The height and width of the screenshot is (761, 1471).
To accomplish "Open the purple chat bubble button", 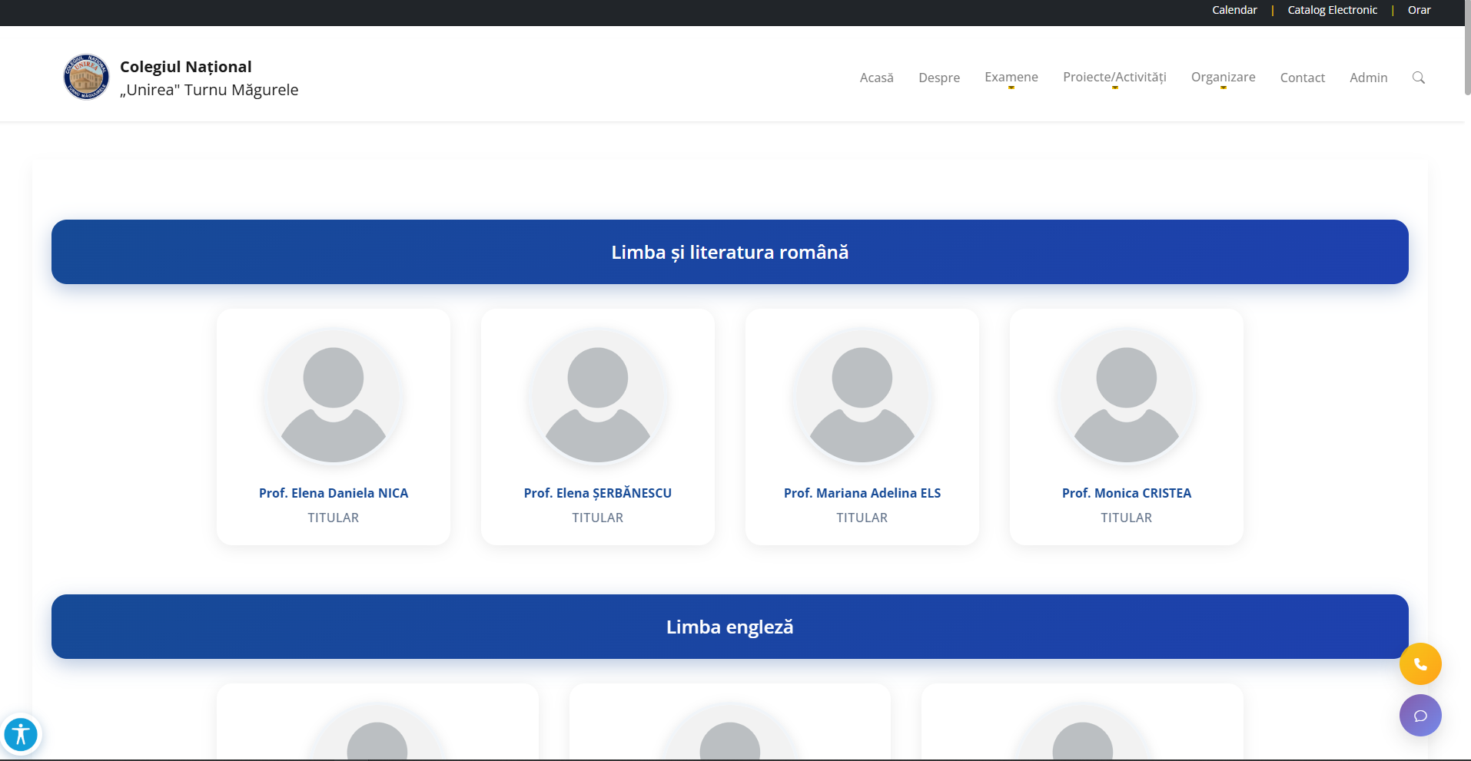I will [1420, 715].
